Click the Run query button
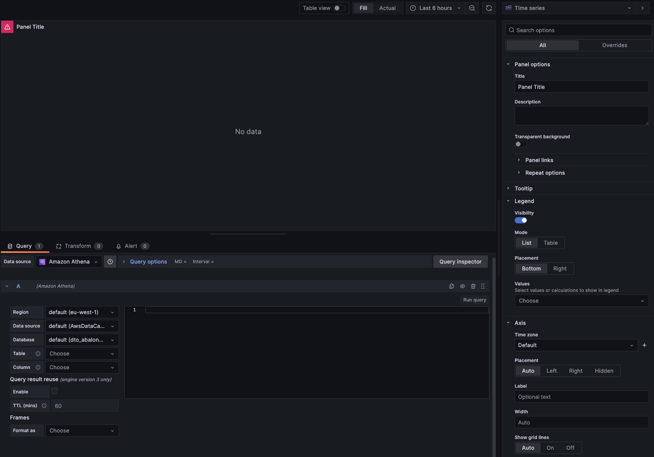Viewport: 654px width, 457px height. click(x=474, y=300)
